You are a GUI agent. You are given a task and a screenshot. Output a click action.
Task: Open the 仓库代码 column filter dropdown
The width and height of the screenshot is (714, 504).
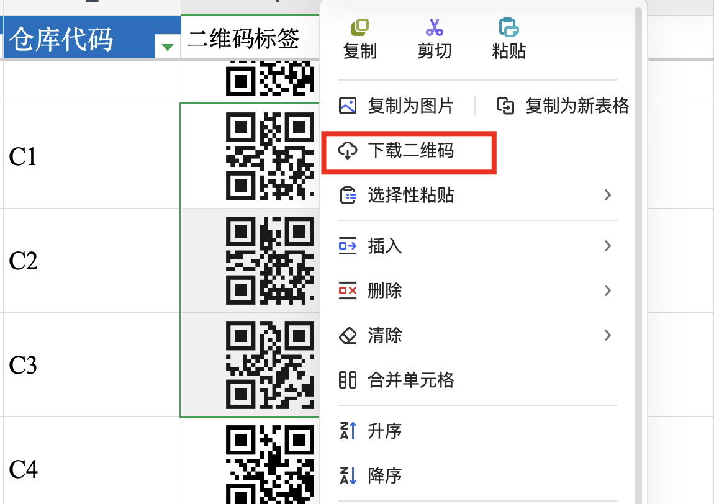[x=168, y=47]
